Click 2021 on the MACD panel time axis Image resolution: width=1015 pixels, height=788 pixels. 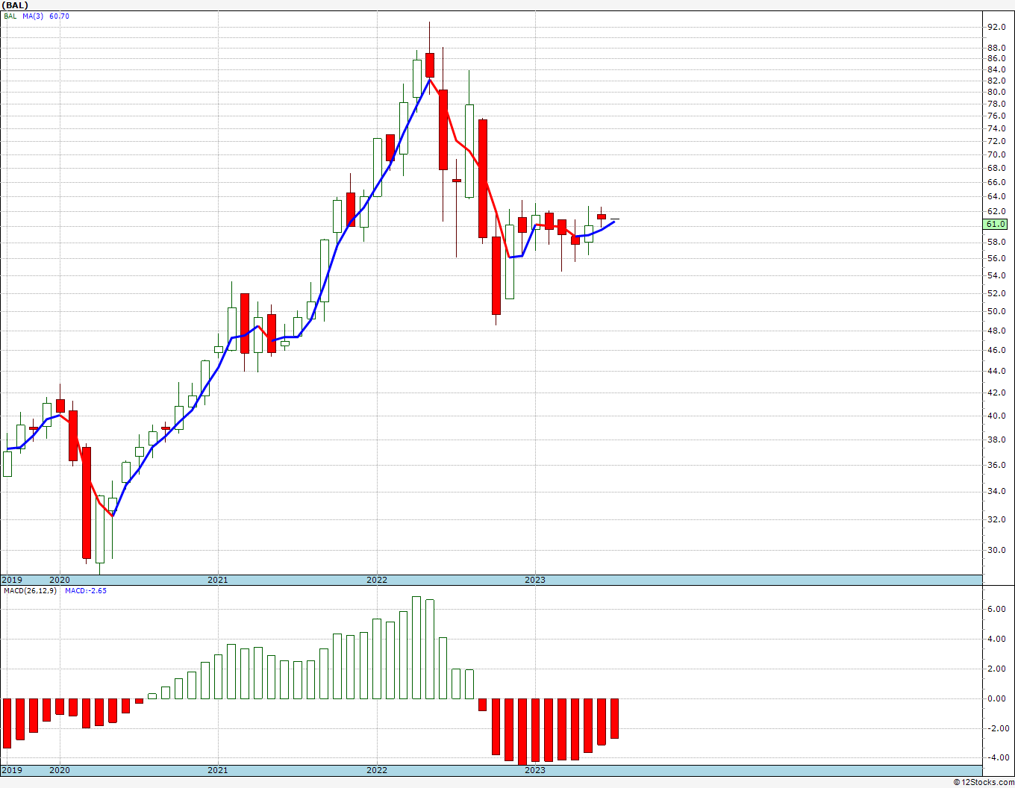pyautogui.click(x=218, y=770)
